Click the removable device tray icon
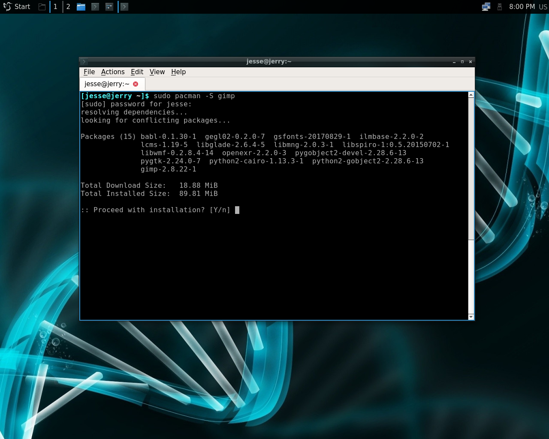Image resolution: width=549 pixels, height=439 pixels. (499, 6)
